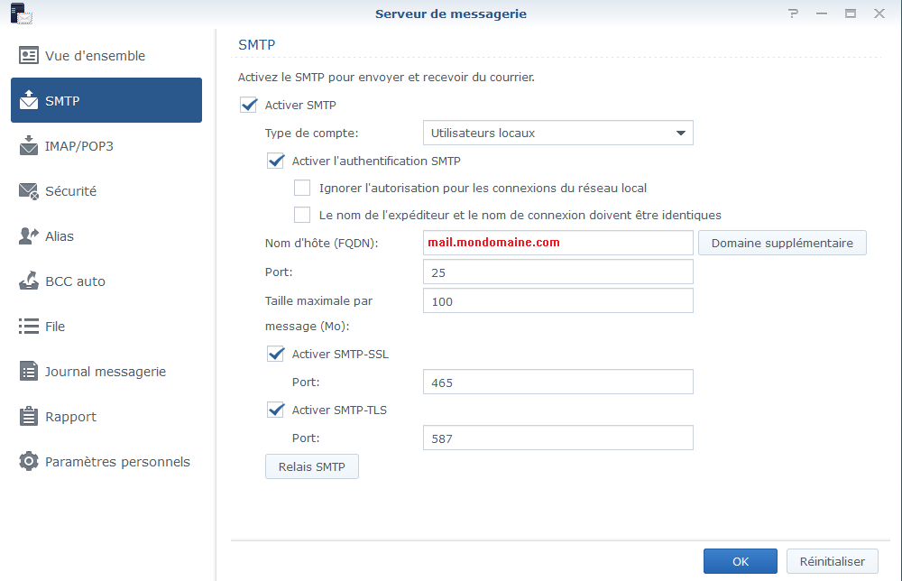Click the help question mark icon

pyautogui.click(x=794, y=14)
